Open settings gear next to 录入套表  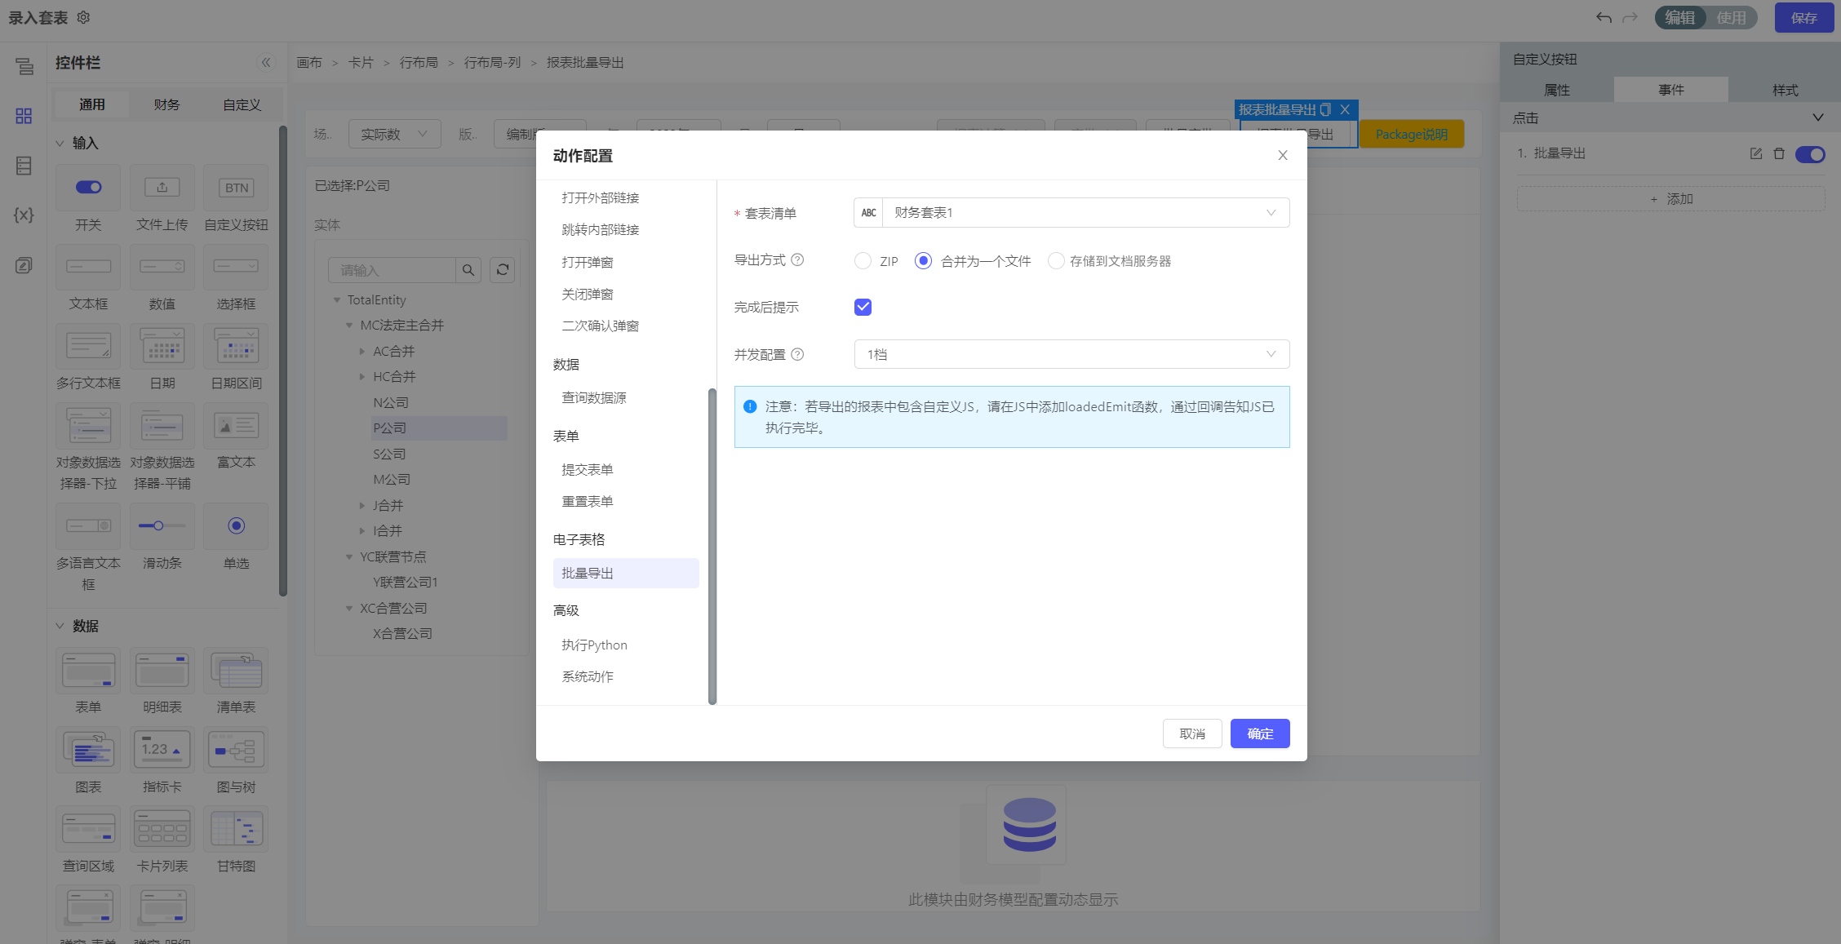[83, 17]
